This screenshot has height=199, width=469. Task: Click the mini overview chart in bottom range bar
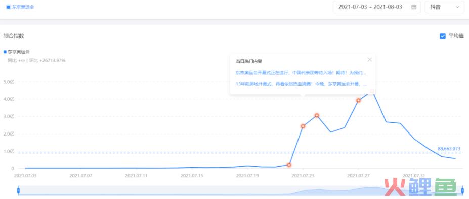click(240, 190)
